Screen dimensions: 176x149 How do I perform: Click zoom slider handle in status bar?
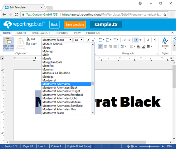(x=149, y=147)
